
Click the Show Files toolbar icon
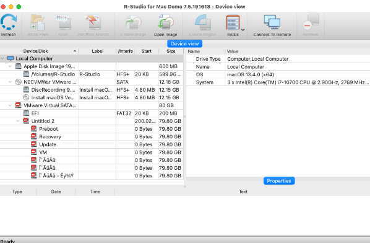tap(38, 22)
